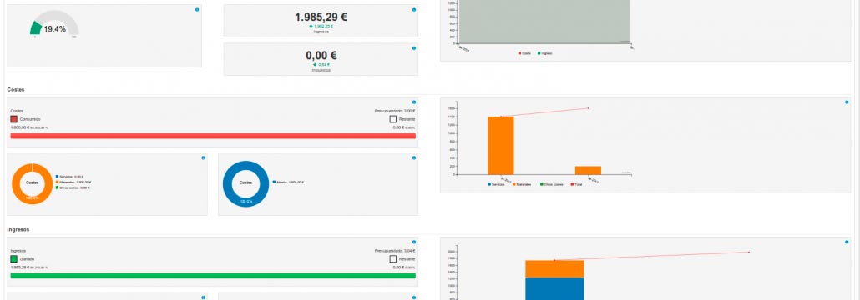Toggle Total series in costs bar chart legend
The width and height of the screenshot is (860, 300).
pyautogui.click(x=577, y=184)
